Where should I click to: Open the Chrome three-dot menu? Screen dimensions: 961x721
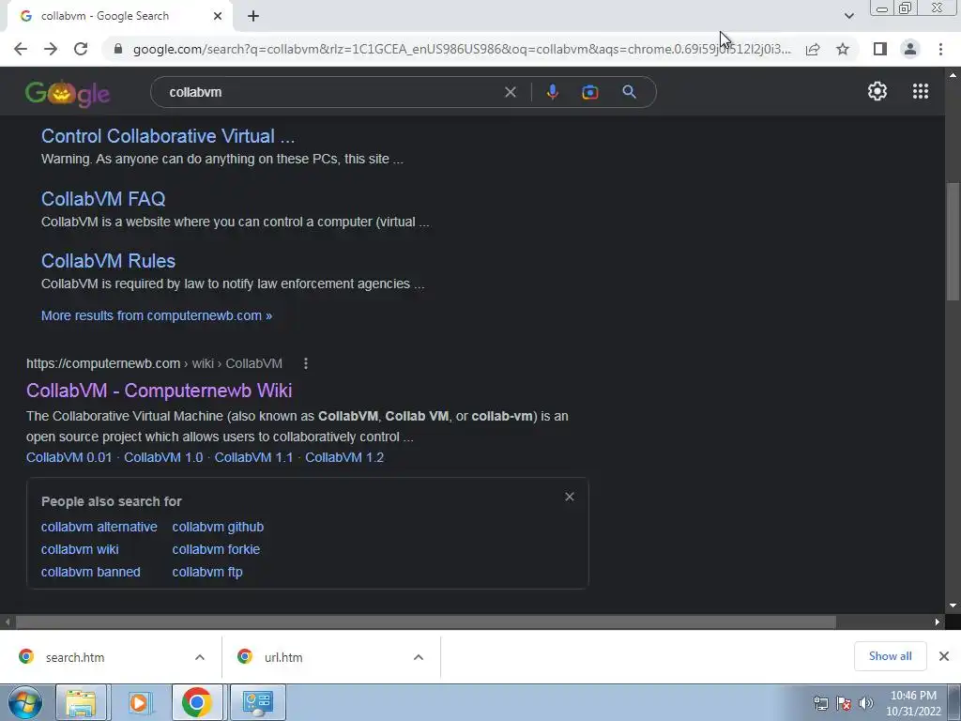pos(940,49)
